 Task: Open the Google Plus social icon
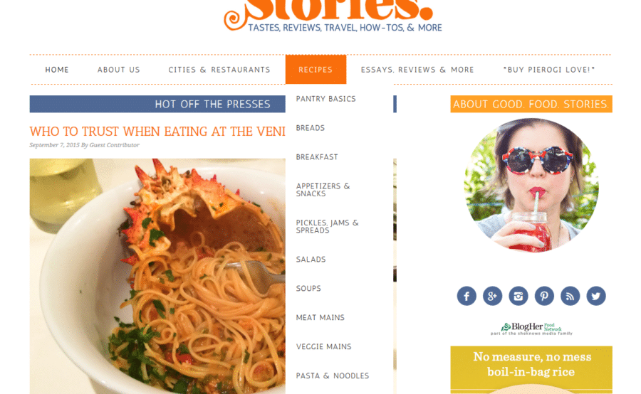pos(492,296)
